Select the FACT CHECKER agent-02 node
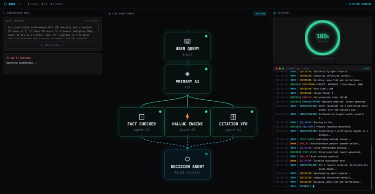 pyautogui.click(x=141, y=122)
